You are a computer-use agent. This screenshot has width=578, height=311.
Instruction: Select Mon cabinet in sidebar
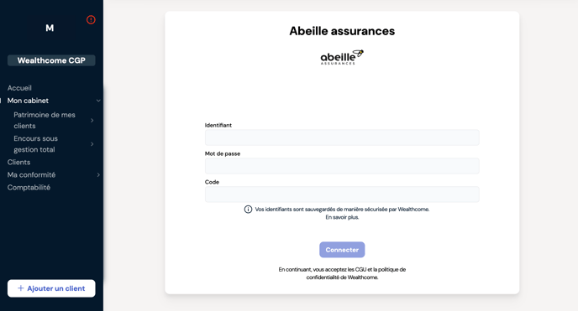pyautogui.click(x=28, y=101)
